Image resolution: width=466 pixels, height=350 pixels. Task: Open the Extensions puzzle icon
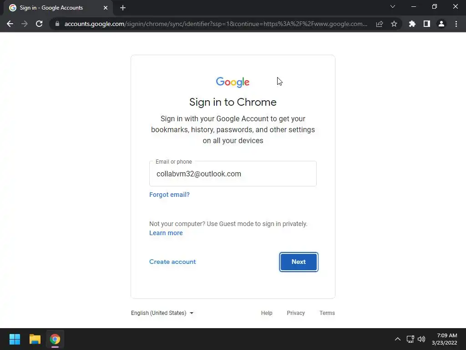(412, 24)
